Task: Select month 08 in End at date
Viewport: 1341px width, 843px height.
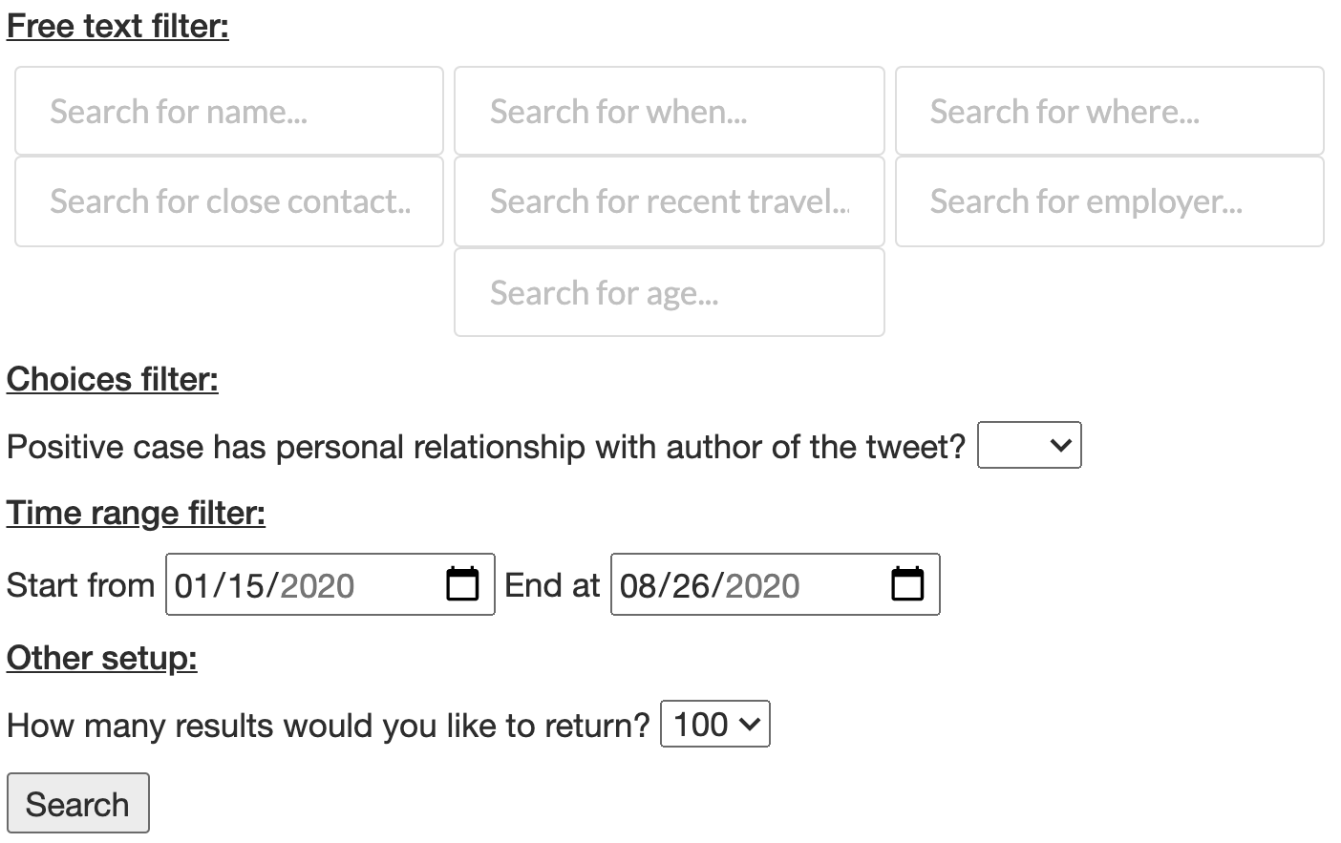Action: [637, 585]
